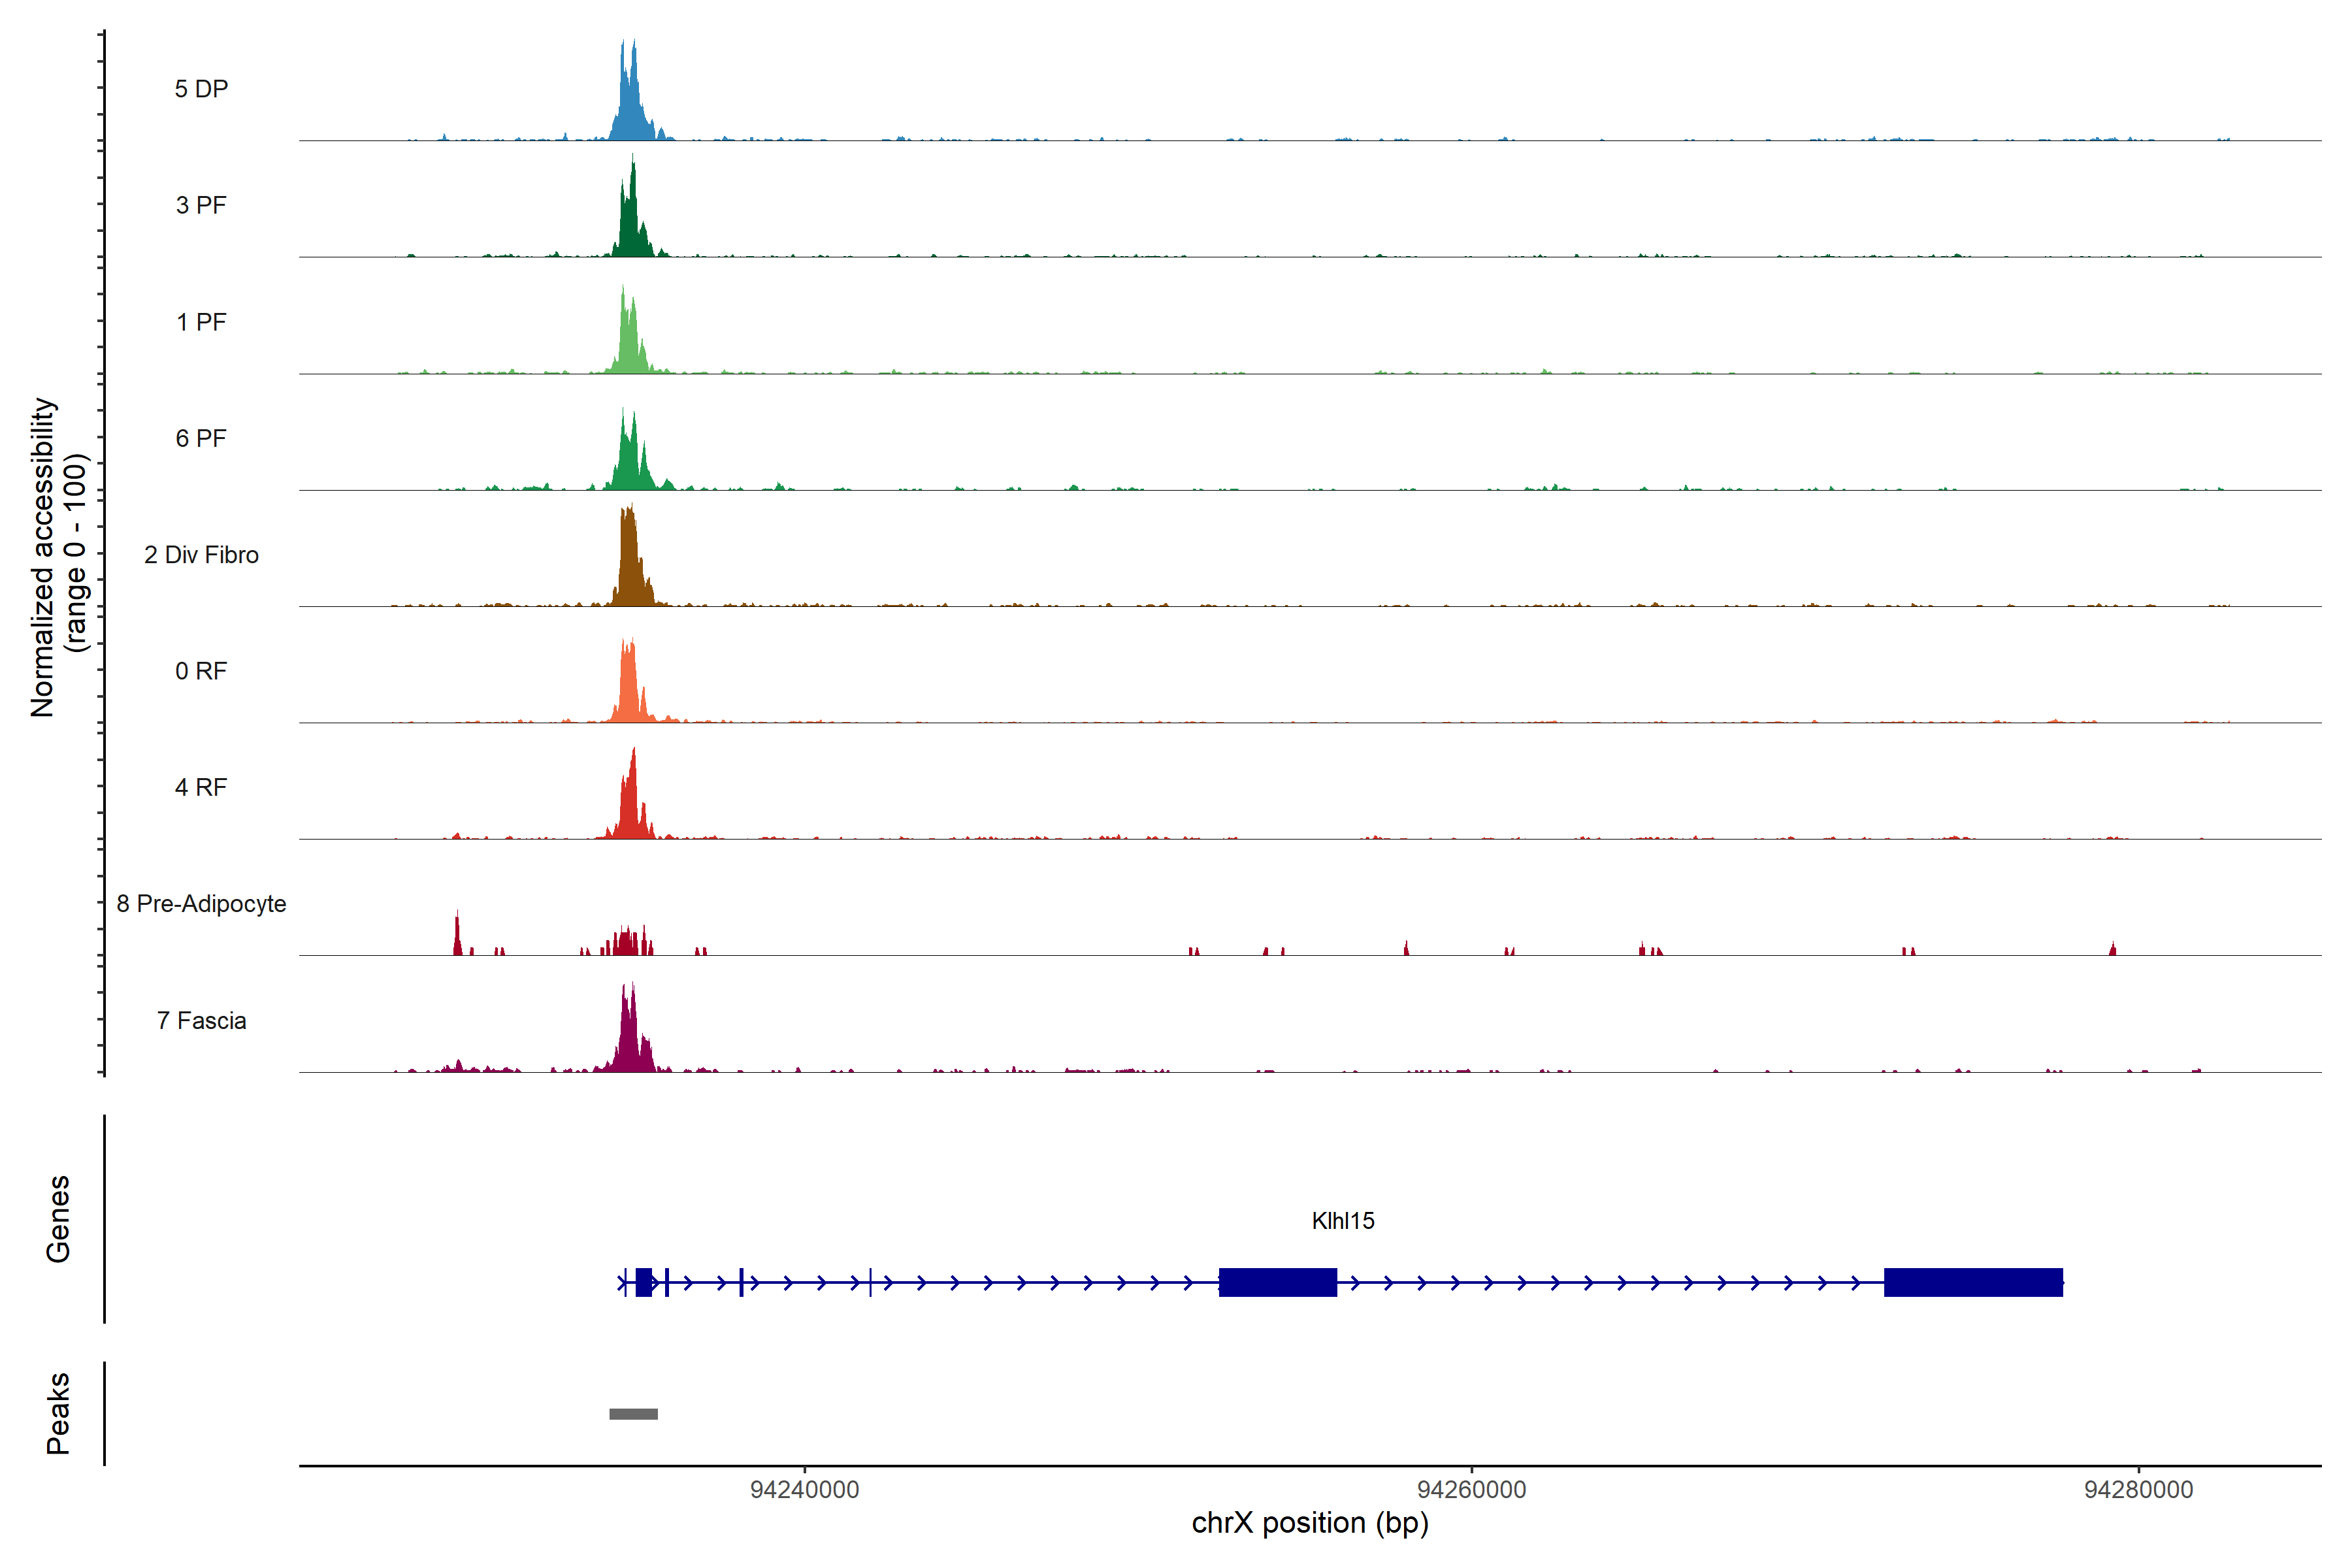Select the 2 Div Fibro label
Image resolution: width=2352 pixels, height=1568 pixels.
pyautogui.click(x=201, y=555)
